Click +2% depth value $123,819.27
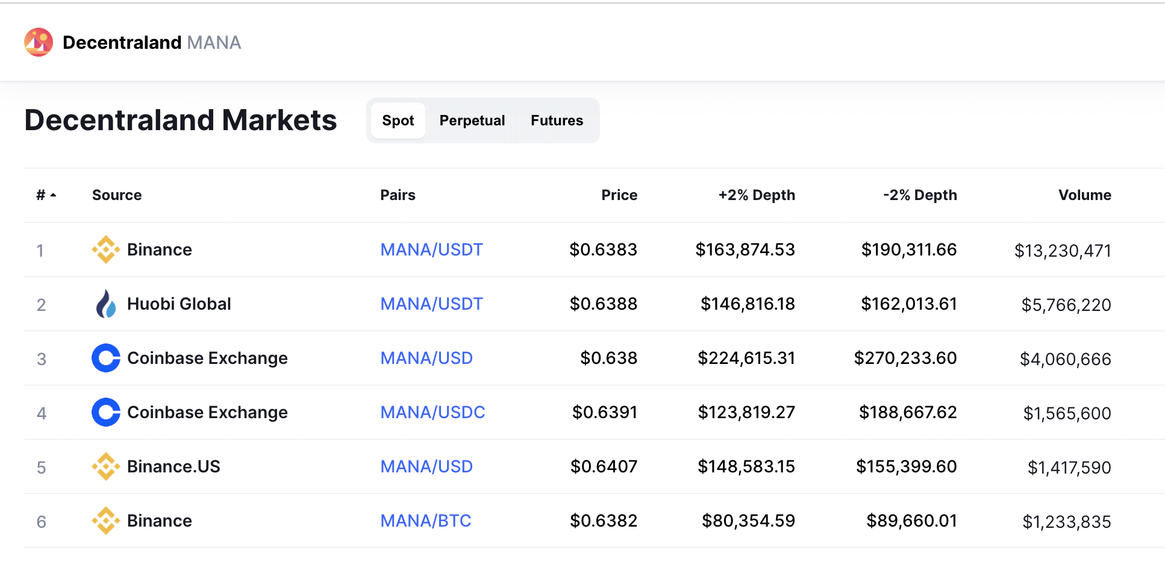The height and width of the screenshot is (570, 1165). [x=746, y=412]
